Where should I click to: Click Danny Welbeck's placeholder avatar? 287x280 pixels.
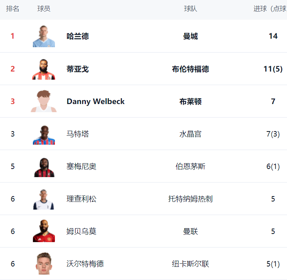[x=44, y=101]
